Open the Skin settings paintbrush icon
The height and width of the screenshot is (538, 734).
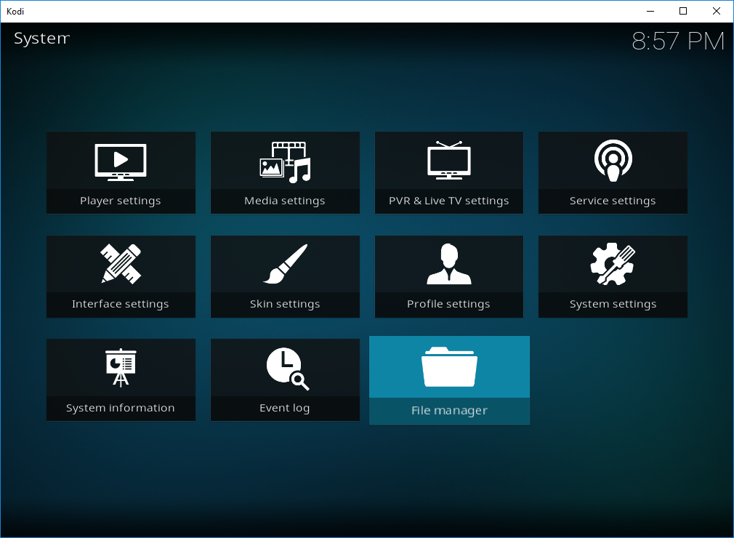[285, 264]
